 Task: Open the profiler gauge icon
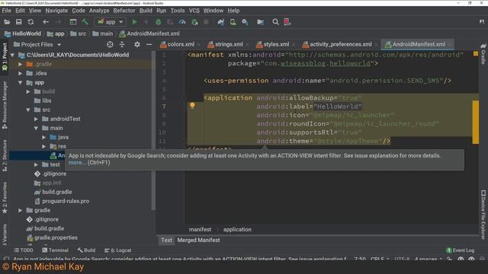pos(182,22)
